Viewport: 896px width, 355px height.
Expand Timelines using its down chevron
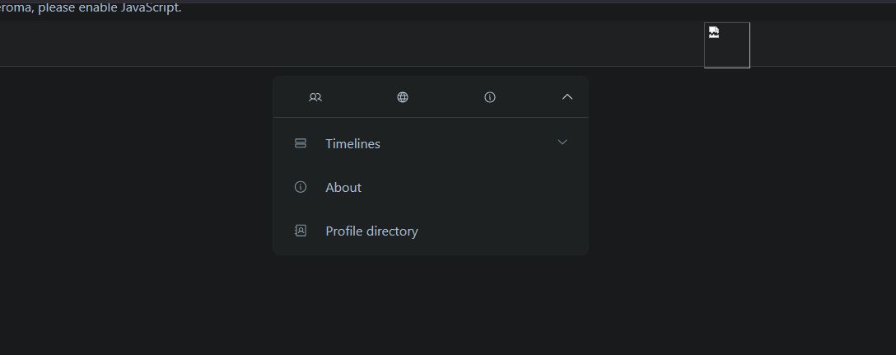coord(562,142)
